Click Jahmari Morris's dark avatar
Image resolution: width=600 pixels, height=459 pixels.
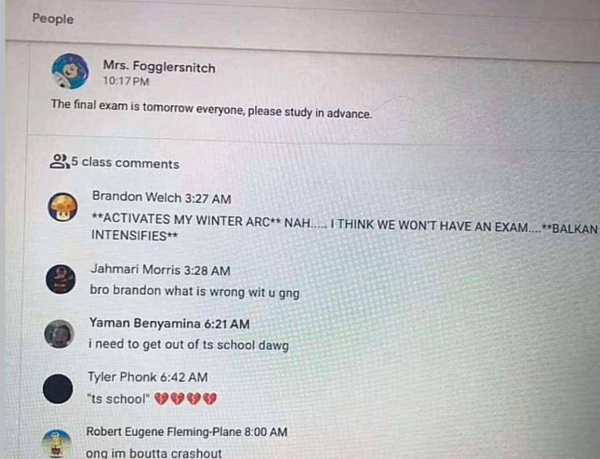pos(61,279)
